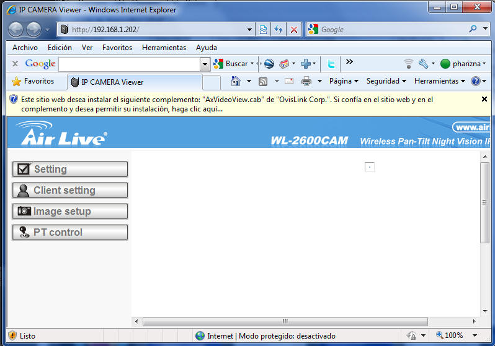495x346 pixels.
Task: Click the blue plus share icon
Action: click(306, 64)
